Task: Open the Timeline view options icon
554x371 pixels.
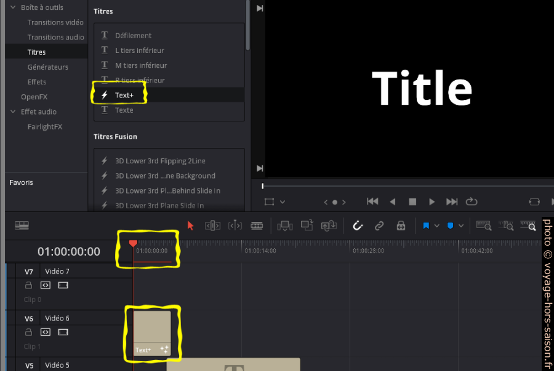Action: click(x=22, y=226)
